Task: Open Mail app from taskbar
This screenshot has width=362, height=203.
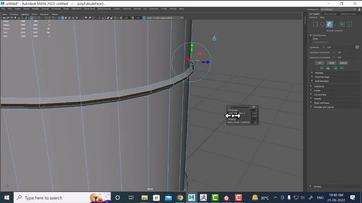Action: [169, 198]
